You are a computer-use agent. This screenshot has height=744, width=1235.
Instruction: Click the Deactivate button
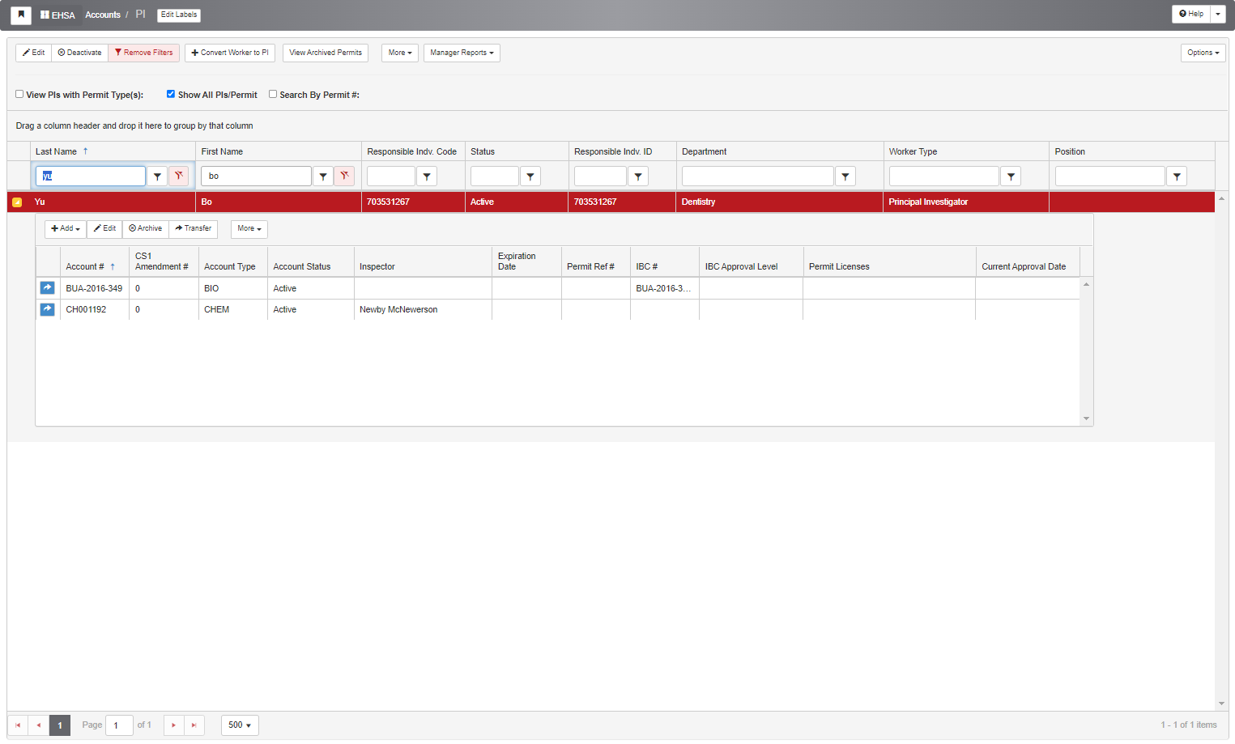click(80, 53)
